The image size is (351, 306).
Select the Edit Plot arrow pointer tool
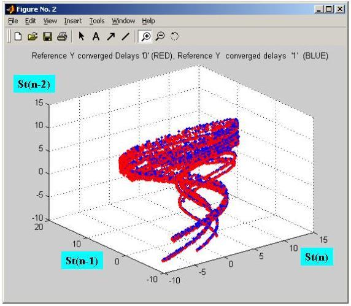tap(82, 36)
